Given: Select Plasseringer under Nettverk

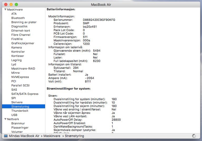Looking at the screenshot, I should (20, 128).
